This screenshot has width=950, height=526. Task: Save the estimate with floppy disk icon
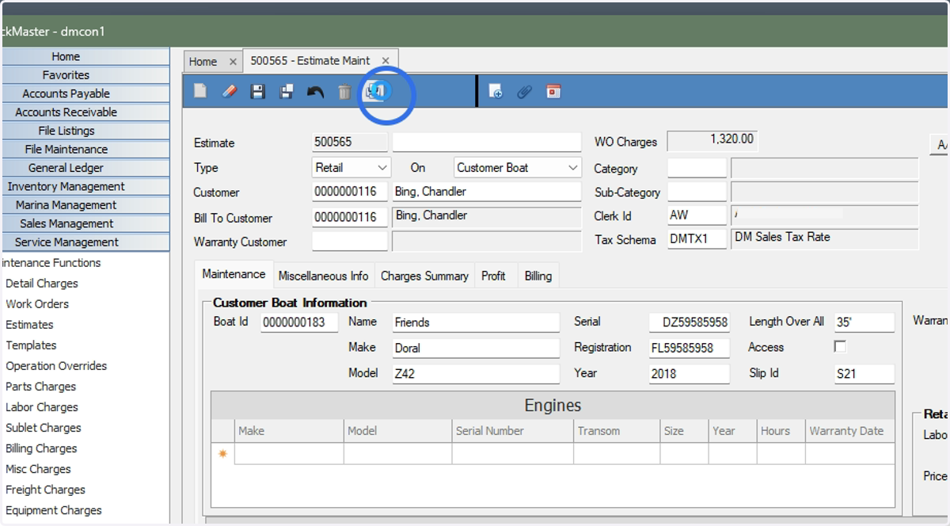[257, 92]
